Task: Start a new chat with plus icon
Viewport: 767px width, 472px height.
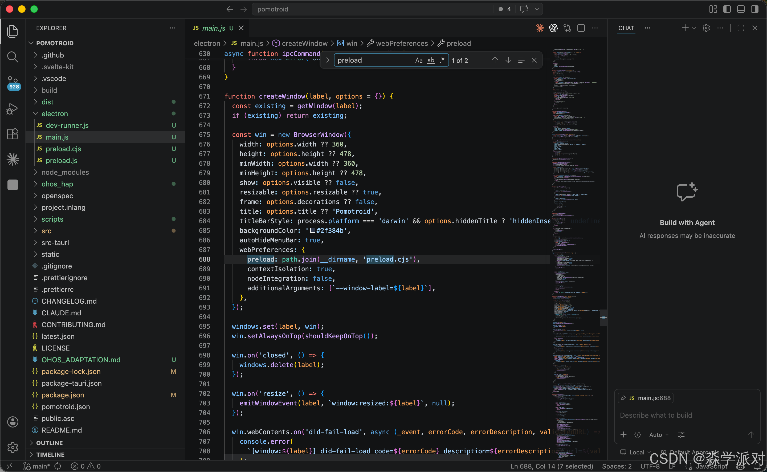Action: tap(685, 28)
